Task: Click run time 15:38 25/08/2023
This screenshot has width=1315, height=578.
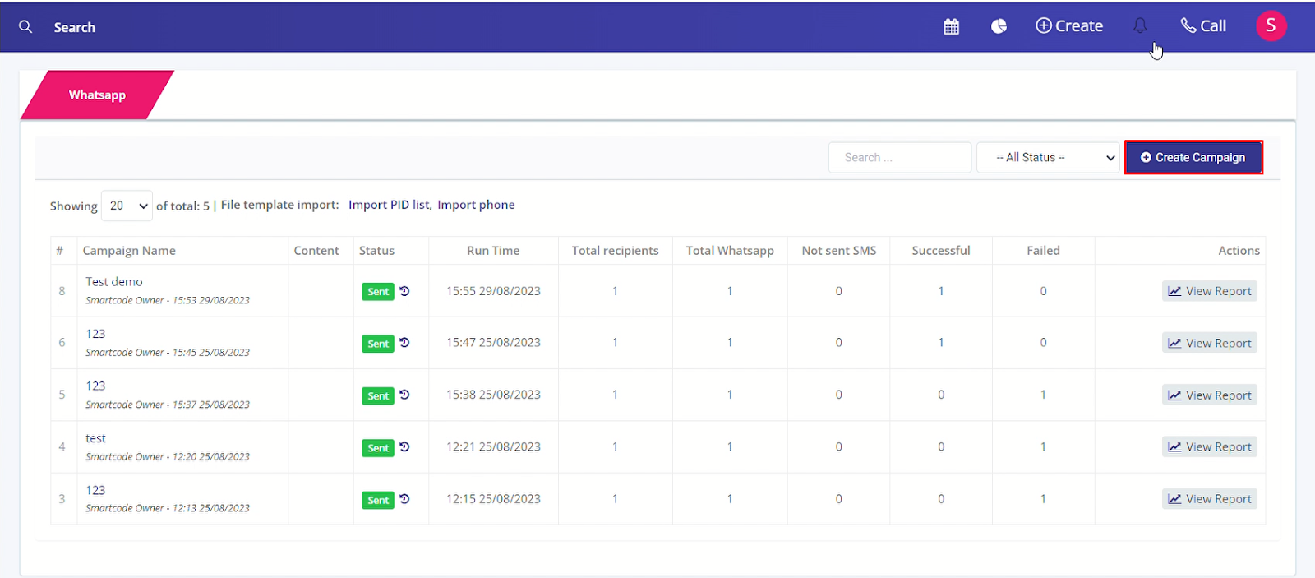Action: [x=493, y=395]
